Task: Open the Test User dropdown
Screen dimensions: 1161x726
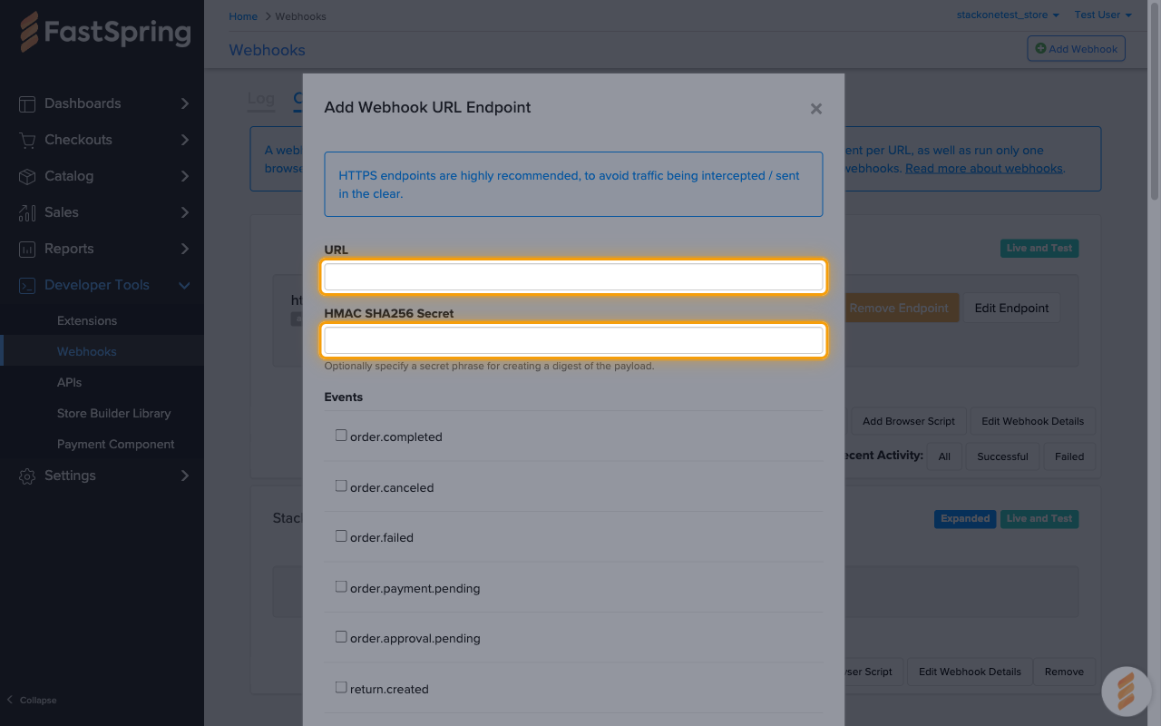Action: 1103,15
